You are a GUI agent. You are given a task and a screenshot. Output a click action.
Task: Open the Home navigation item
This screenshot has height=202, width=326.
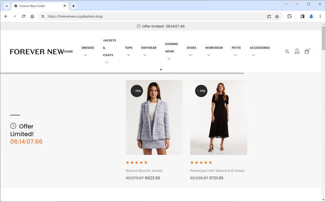coord(68,52)
